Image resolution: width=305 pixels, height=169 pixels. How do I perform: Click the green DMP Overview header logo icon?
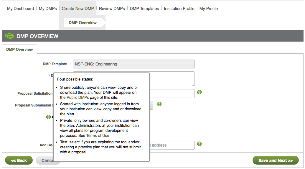tap(10, 36)
